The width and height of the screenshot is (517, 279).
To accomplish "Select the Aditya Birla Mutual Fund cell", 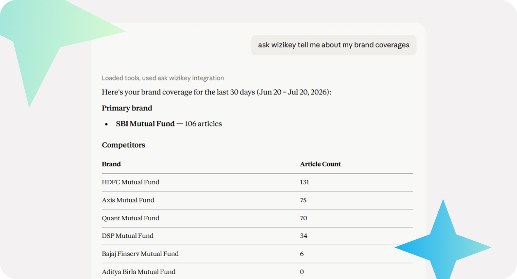I will (x=139, y=272).
